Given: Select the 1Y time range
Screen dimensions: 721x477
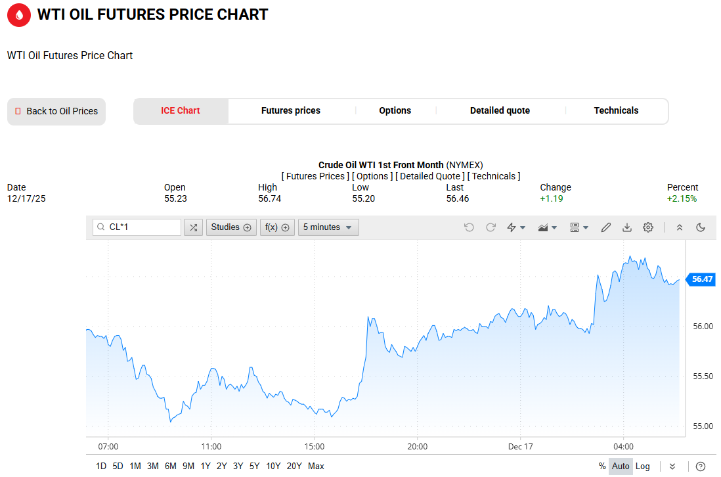Looking at the screenshot, I should [206, 466].
